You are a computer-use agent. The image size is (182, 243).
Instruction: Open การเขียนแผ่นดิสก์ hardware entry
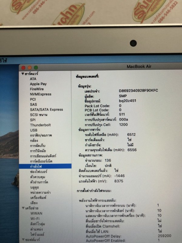(43, 156)
